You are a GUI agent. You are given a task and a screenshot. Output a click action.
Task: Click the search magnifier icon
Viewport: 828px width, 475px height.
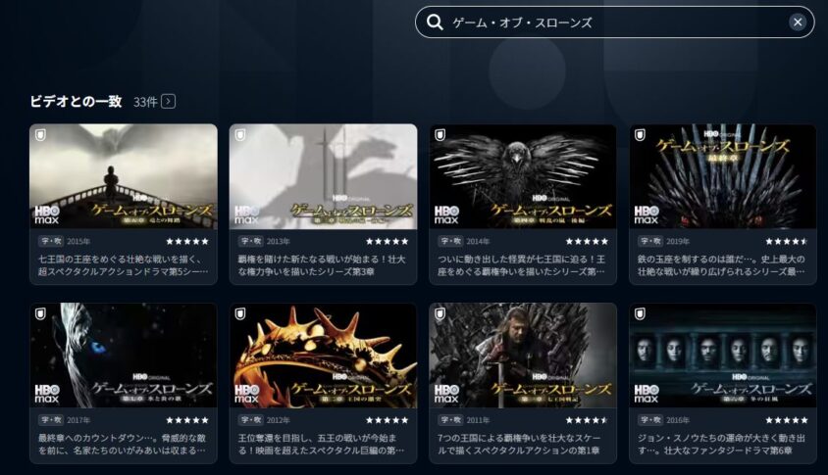435,23
